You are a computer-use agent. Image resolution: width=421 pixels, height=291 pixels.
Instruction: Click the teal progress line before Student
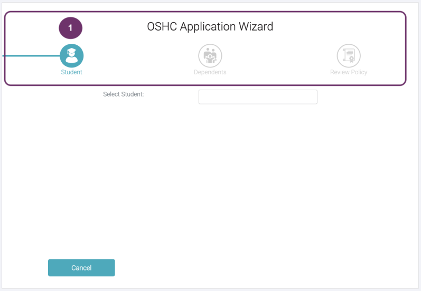(31, 55)
